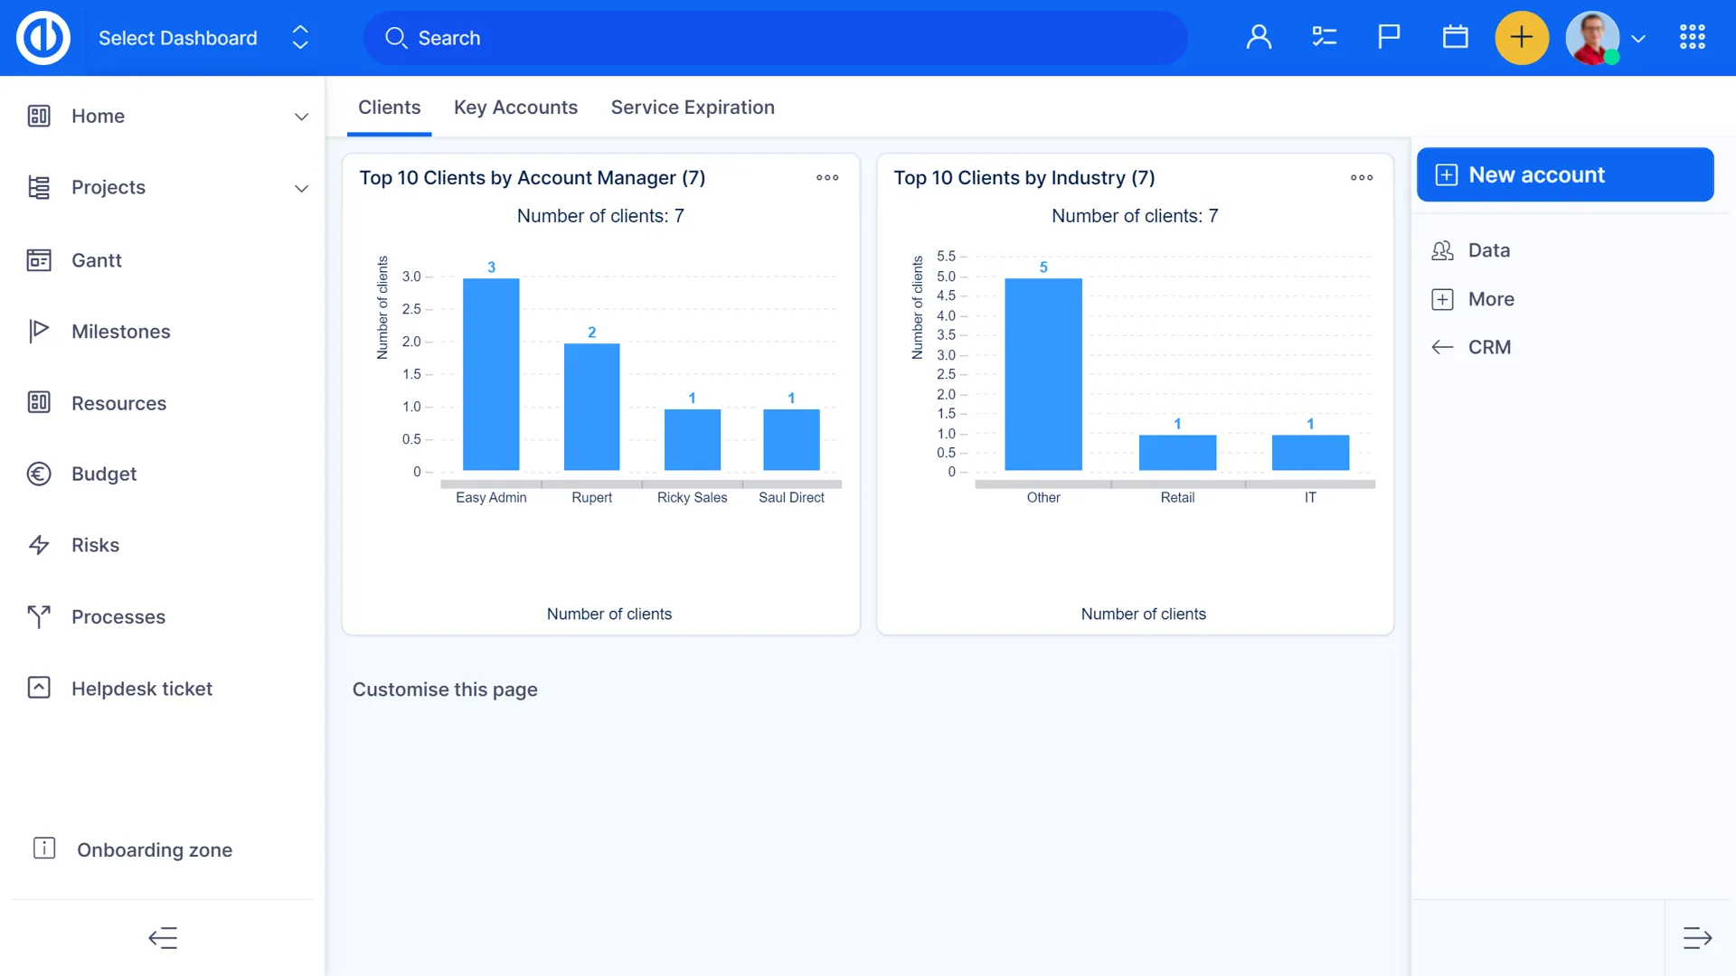Screen dimensions: 1736x976
Task: Switch to the Service Expiration tab
Action: coord(693,108)
